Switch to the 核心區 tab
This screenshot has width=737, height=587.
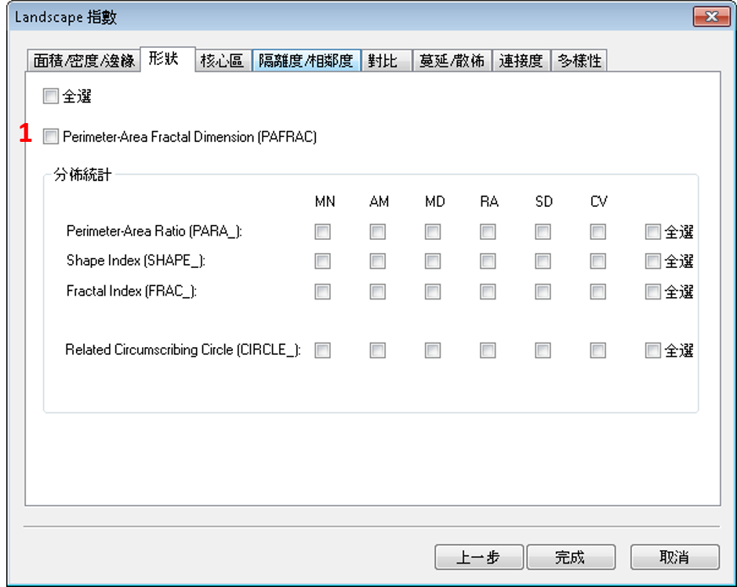pyautogui.click(x=223, y=60)
